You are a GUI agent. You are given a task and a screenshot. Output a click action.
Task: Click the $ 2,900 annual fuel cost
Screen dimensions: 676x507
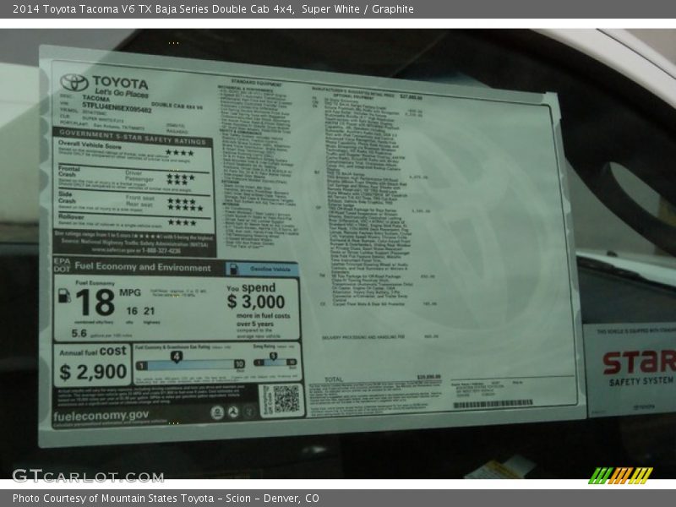tap(93, 372)
